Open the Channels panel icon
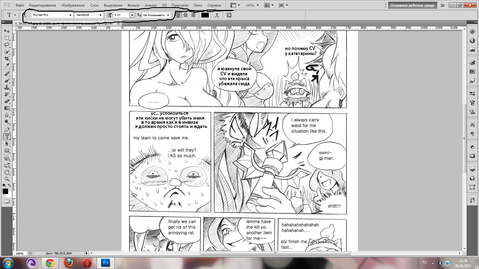Image resolution: width=479 pixels, height=269 pixels. coord(472,178)
